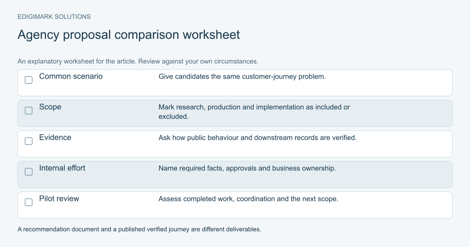Click the 'Agency proposal comparison worksheet' heading
Screen dimensions: 470x247
click(129, 35)
